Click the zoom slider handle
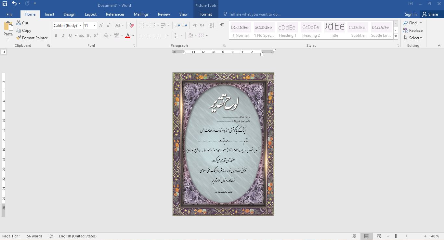This screenshot has width=444, height=240. point(396,236)
